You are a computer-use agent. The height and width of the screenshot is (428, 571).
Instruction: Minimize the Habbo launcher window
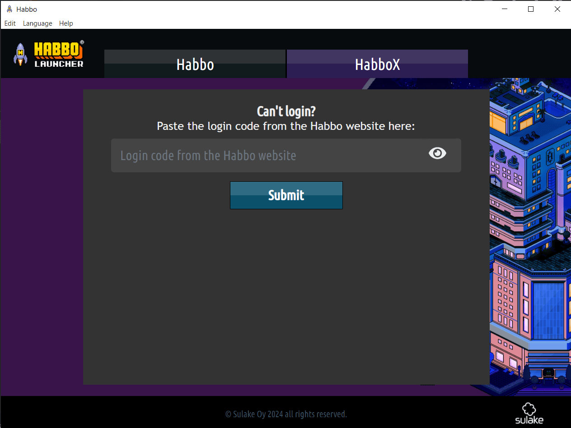click(504, 9)
